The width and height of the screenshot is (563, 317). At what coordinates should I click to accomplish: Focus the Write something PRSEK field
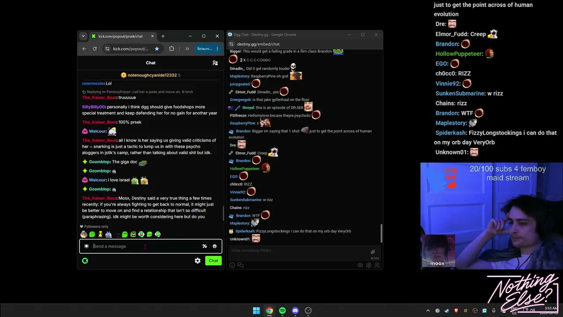[299, 251]
